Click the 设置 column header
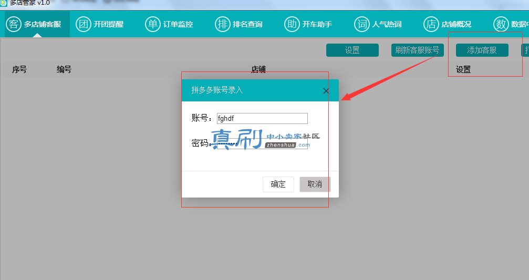 click(463, 69)
